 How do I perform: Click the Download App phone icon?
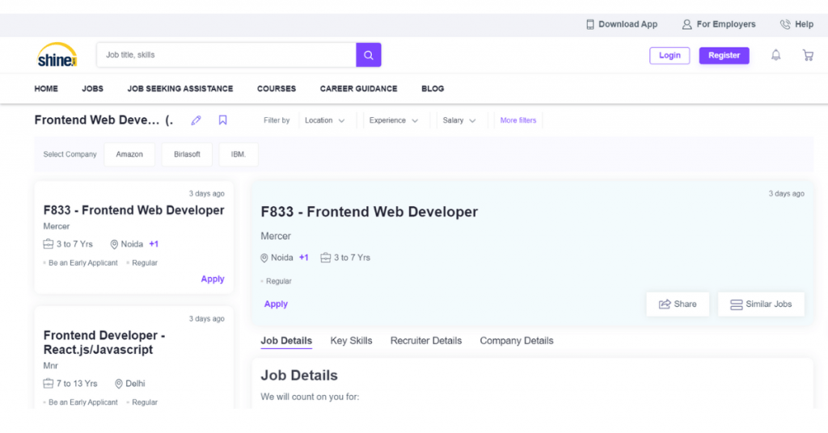coord(589,24)
